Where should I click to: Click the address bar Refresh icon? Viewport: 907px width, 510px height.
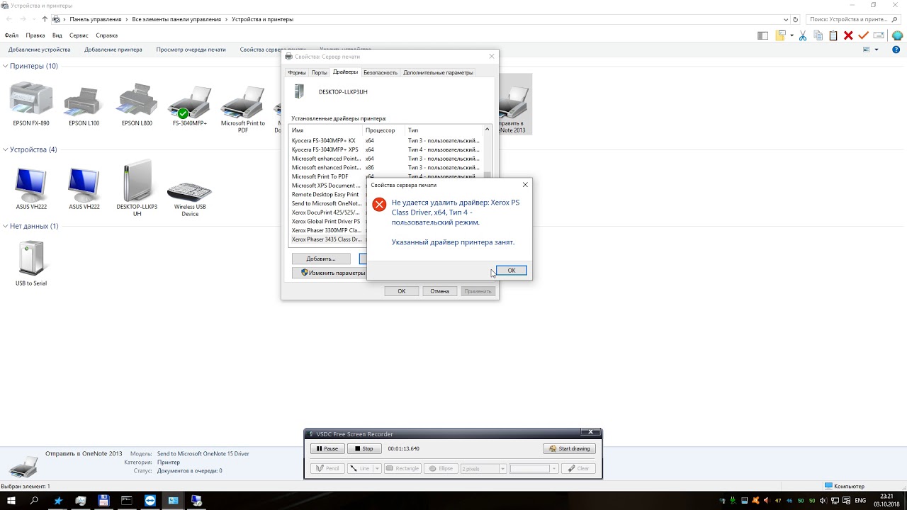tap(795, 19)
